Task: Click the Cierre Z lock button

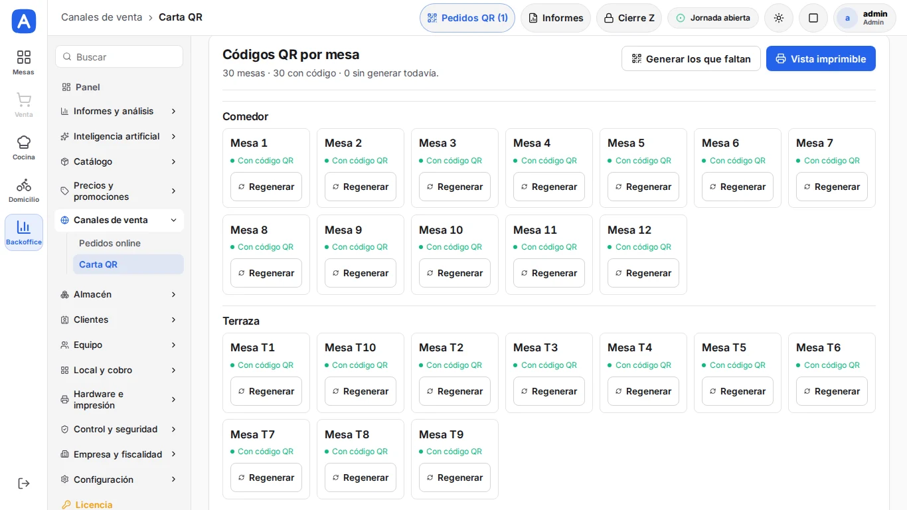Action: click(x=629, y=18)
